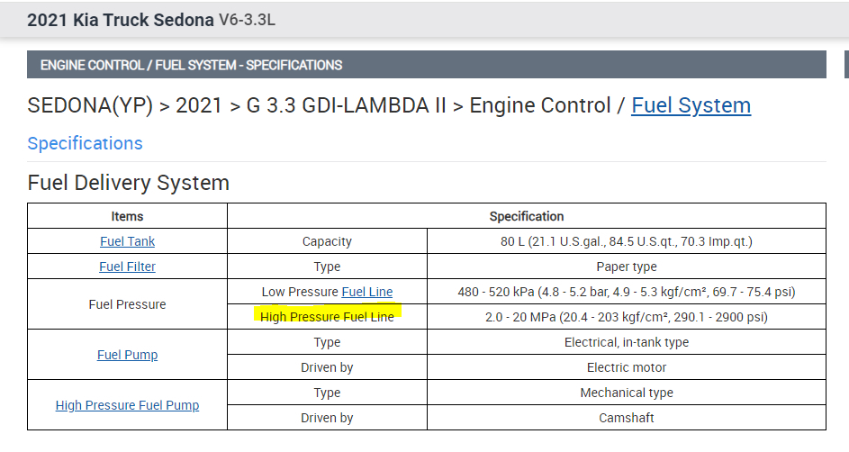Open the Fuel System breadcrumb link
849x452 pixels.
click(691, 105)
